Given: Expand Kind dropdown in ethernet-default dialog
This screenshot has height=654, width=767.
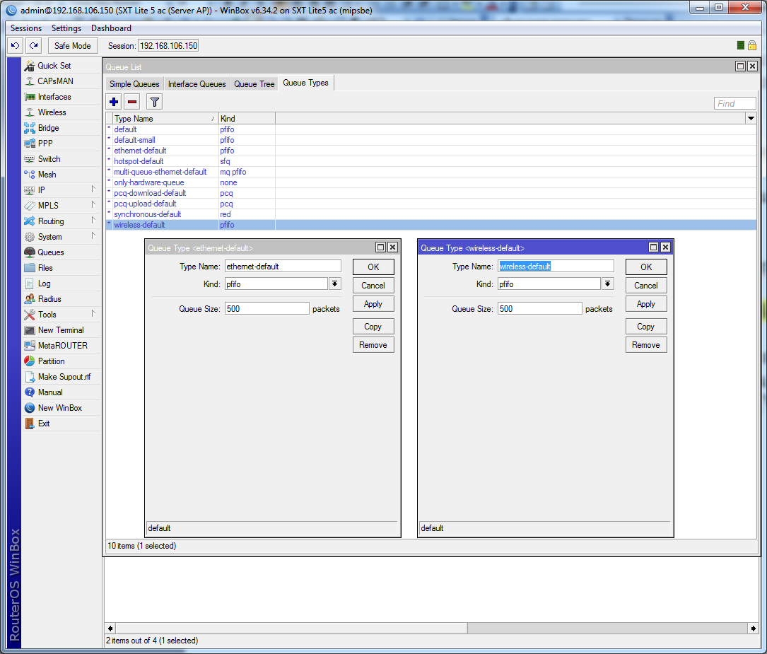Looking at the screenshot, I should [x=334, y=284].
